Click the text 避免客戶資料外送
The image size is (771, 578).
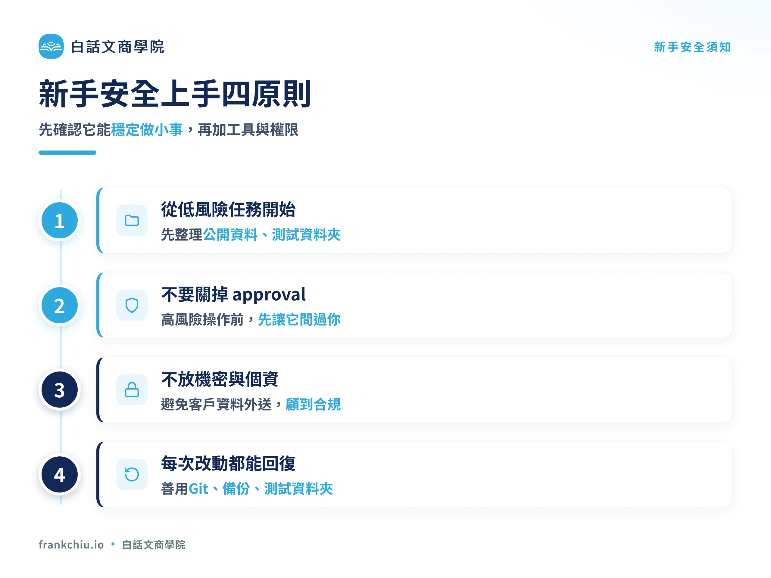click(216, 404)
